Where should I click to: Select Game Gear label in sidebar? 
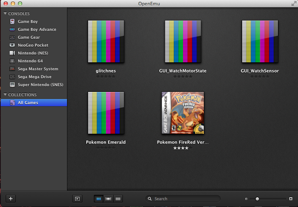coord(29,37)
